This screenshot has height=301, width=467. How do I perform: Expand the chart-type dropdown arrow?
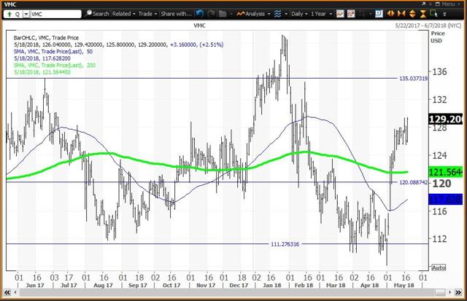point(286,14)
